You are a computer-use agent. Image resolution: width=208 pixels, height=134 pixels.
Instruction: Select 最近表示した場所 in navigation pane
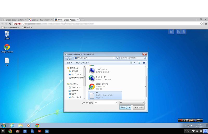tap(76, 78)
